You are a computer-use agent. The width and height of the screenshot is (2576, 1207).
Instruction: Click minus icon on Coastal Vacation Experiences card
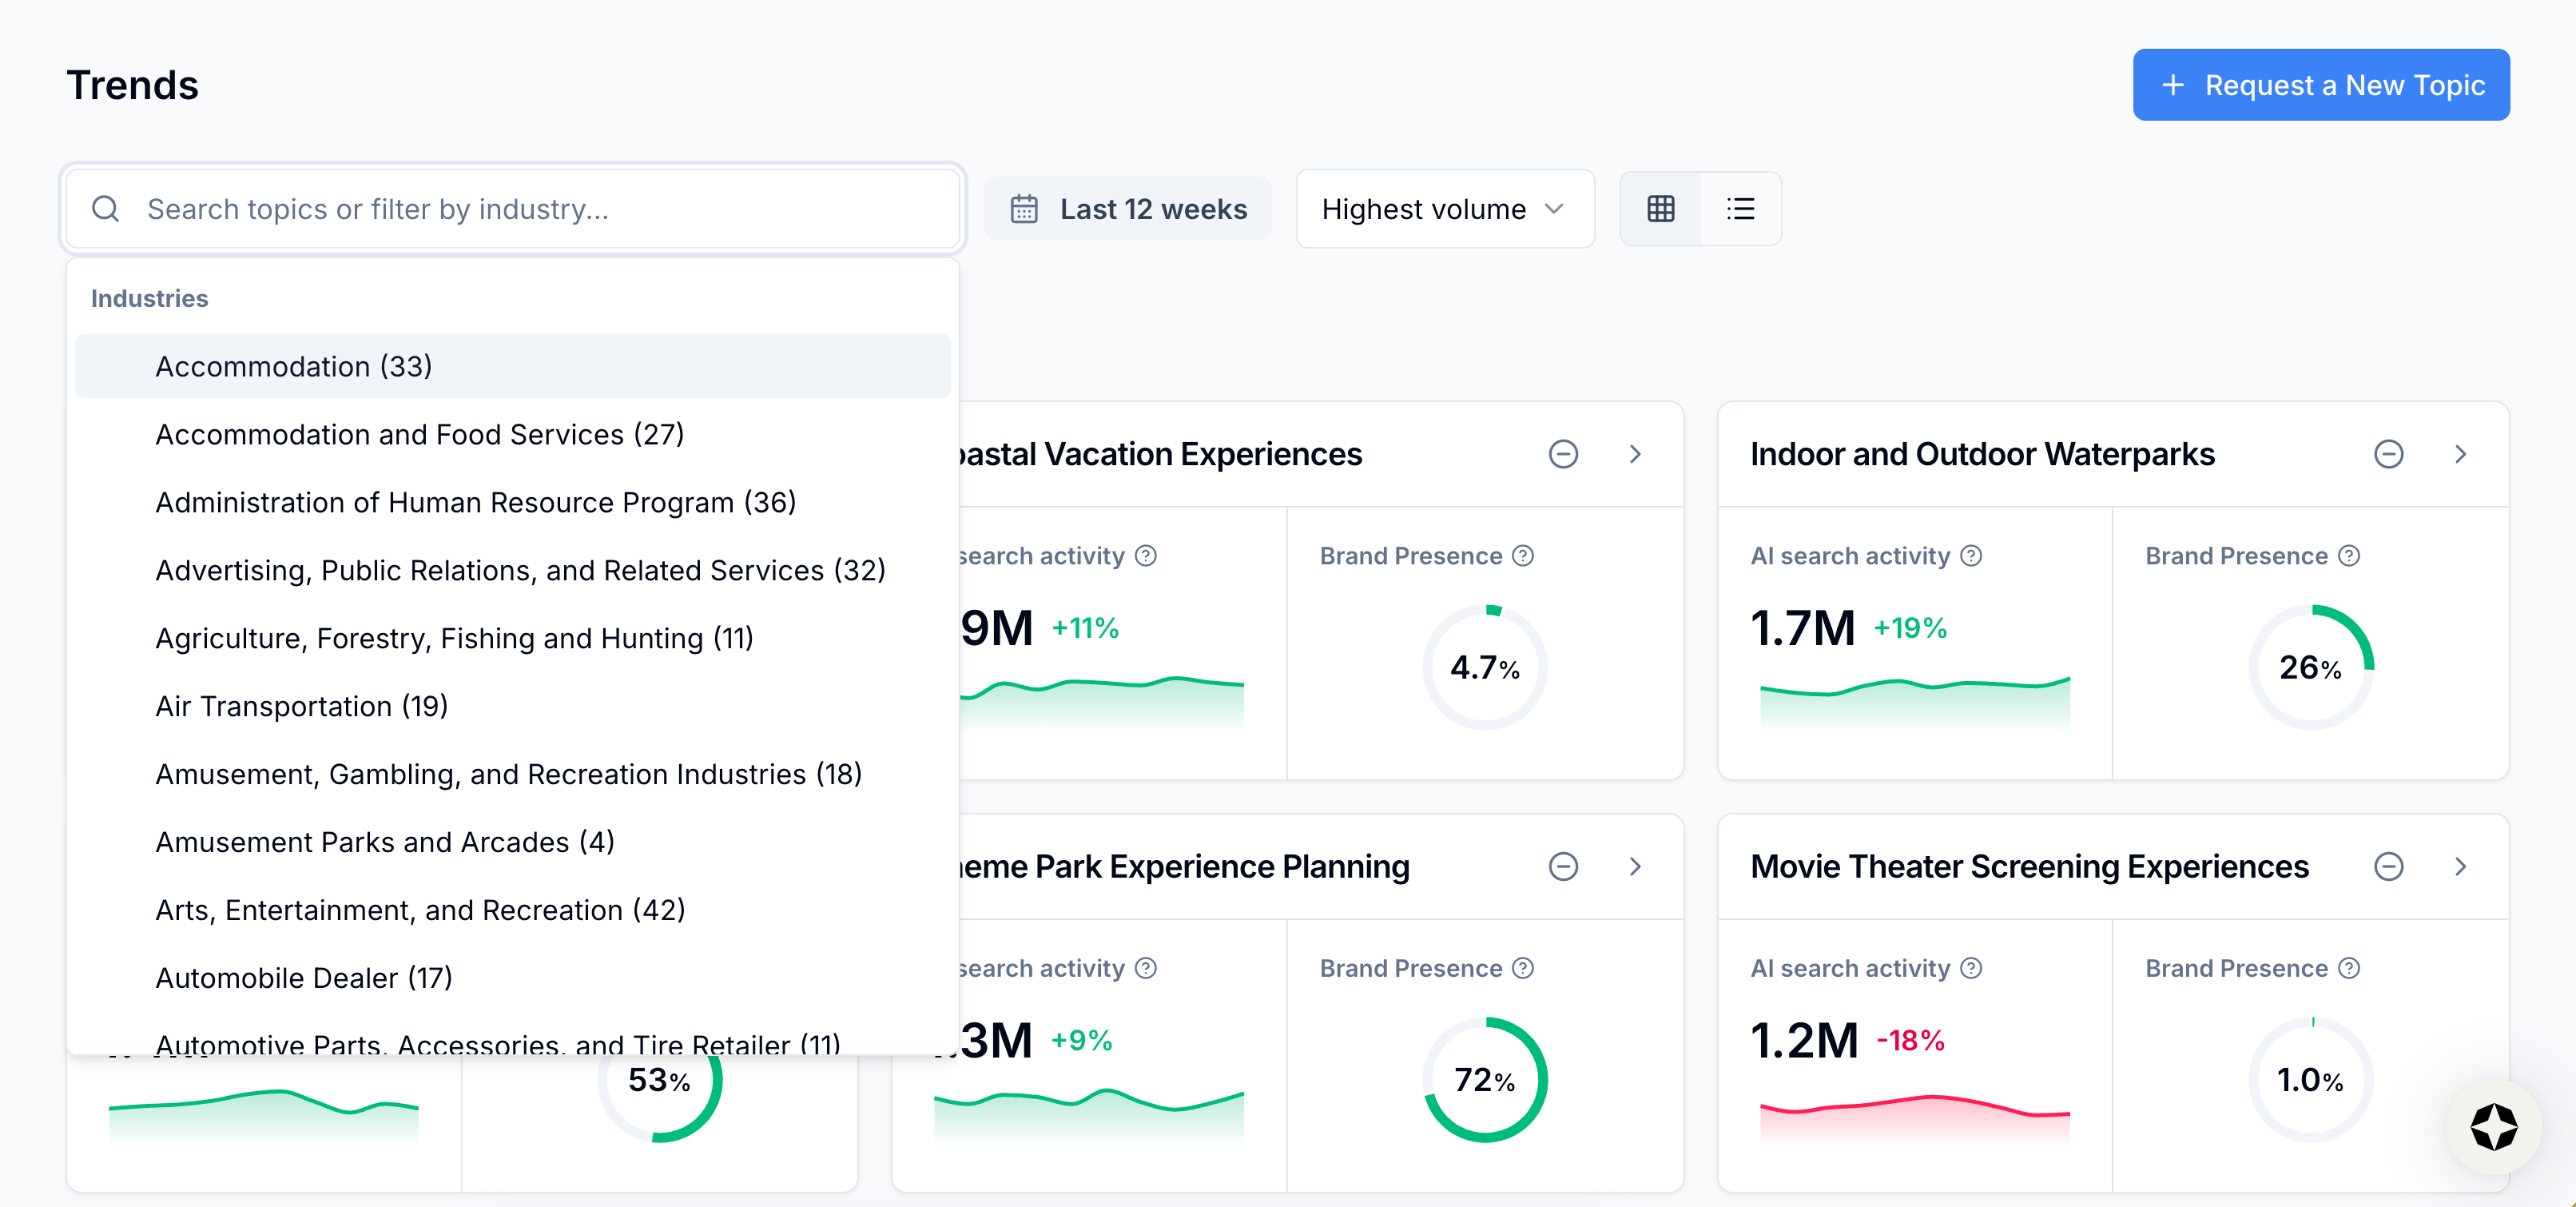click(x=1563, y=454)
